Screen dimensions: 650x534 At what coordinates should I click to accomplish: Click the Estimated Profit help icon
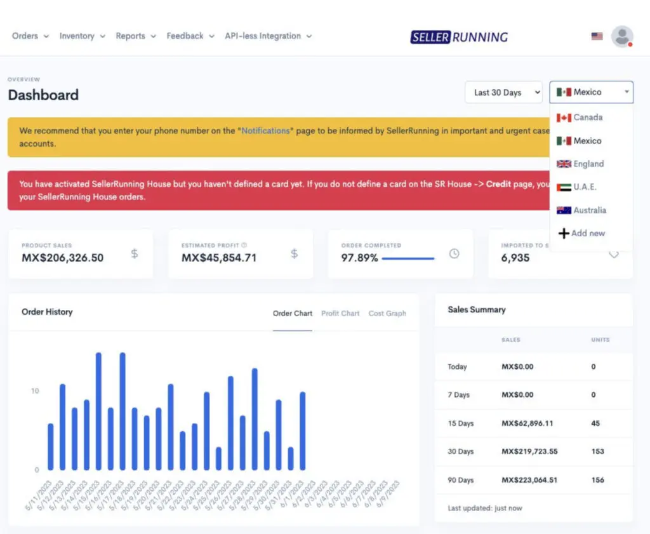(244, 245)
